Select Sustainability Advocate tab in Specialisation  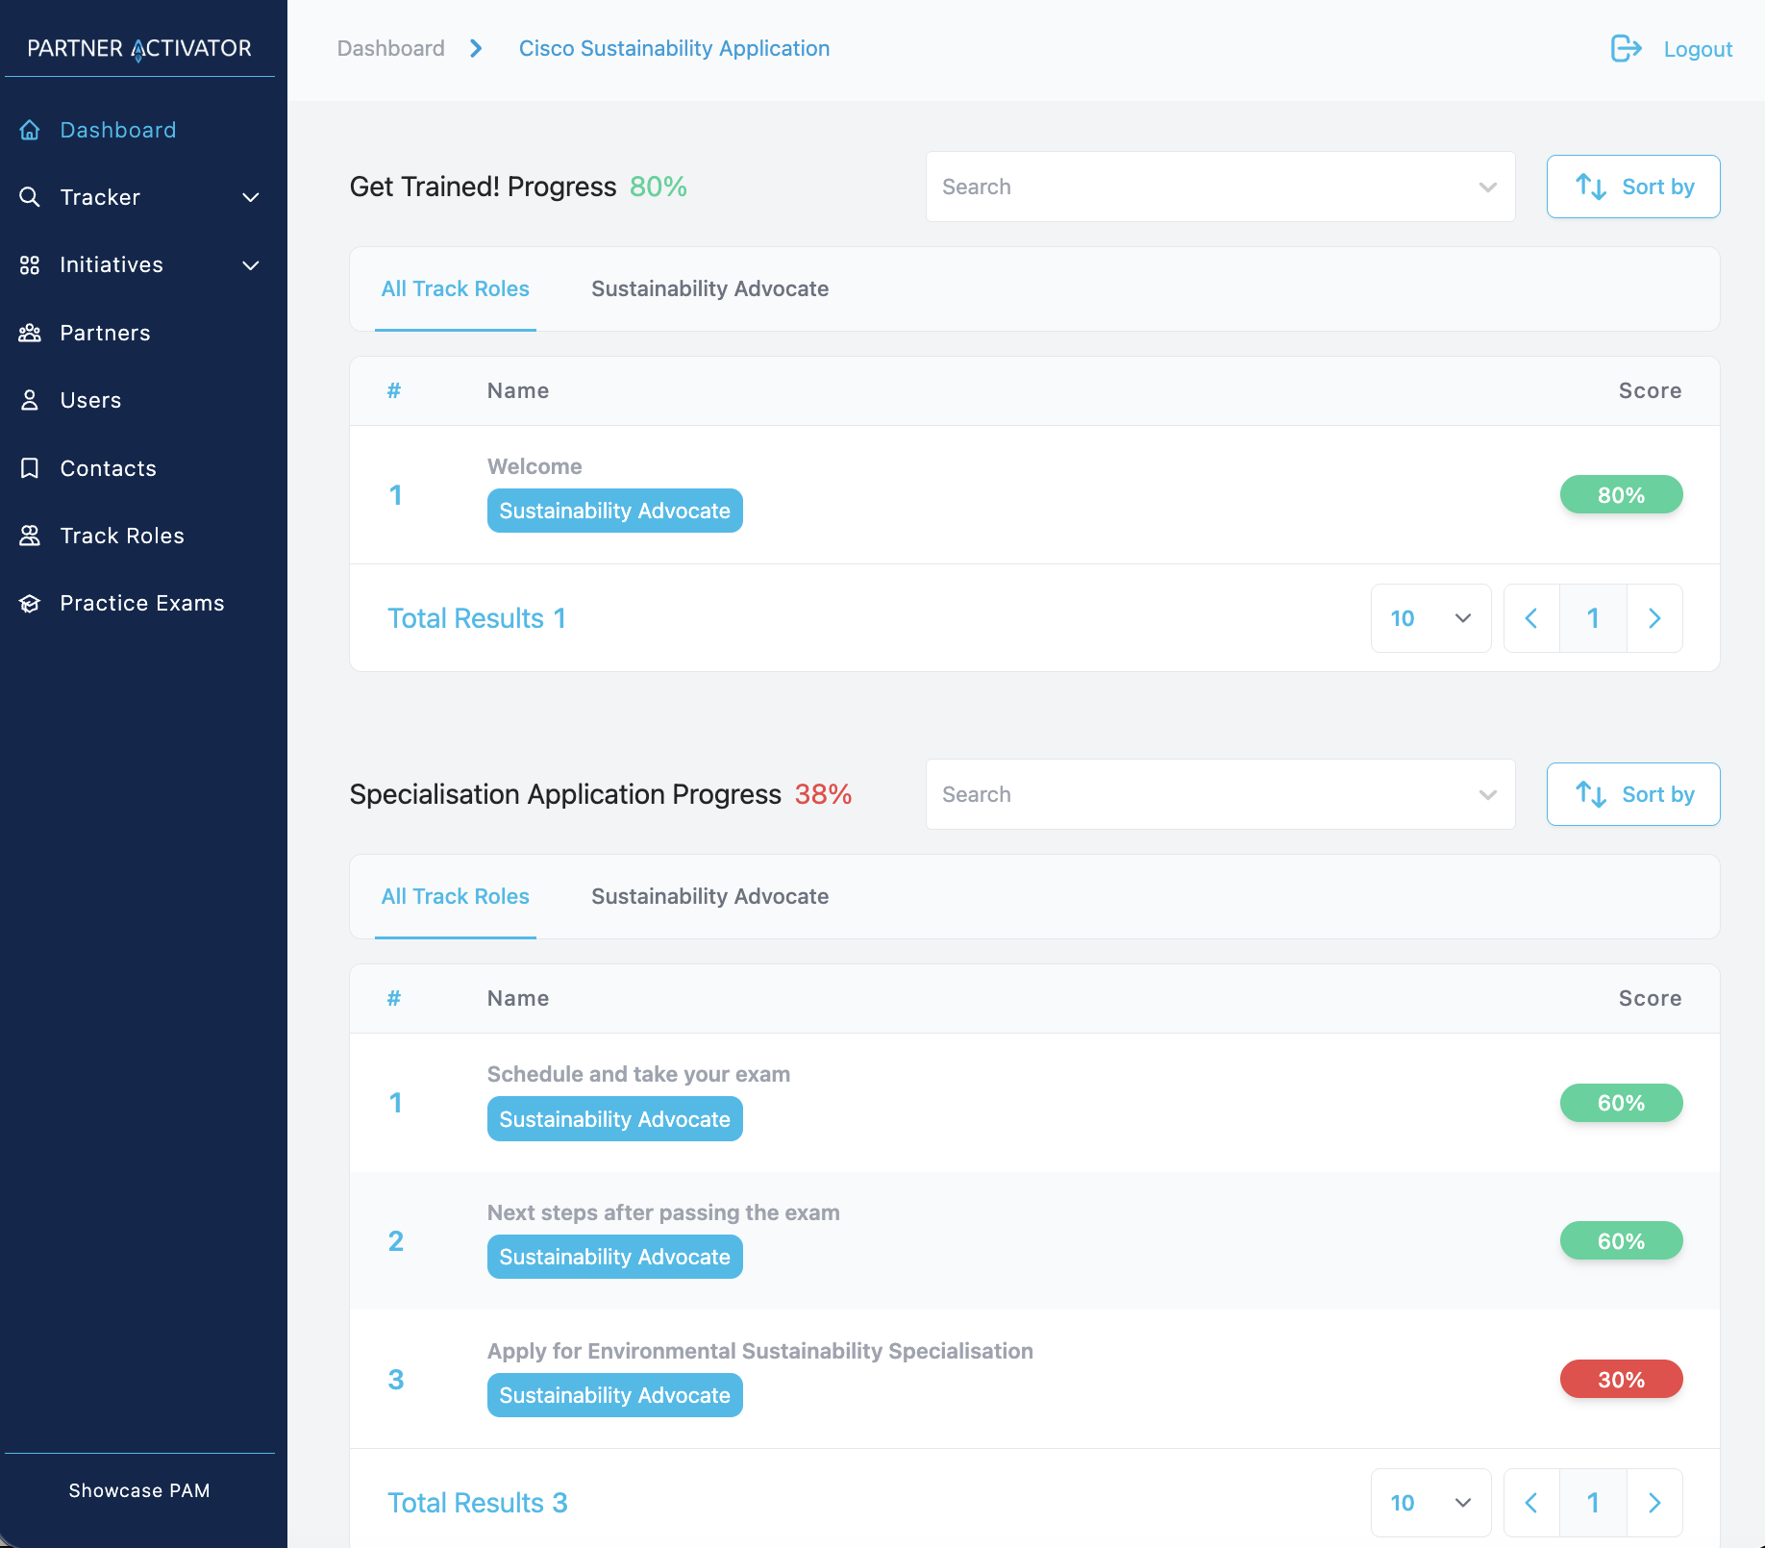[x=709, y=897]
